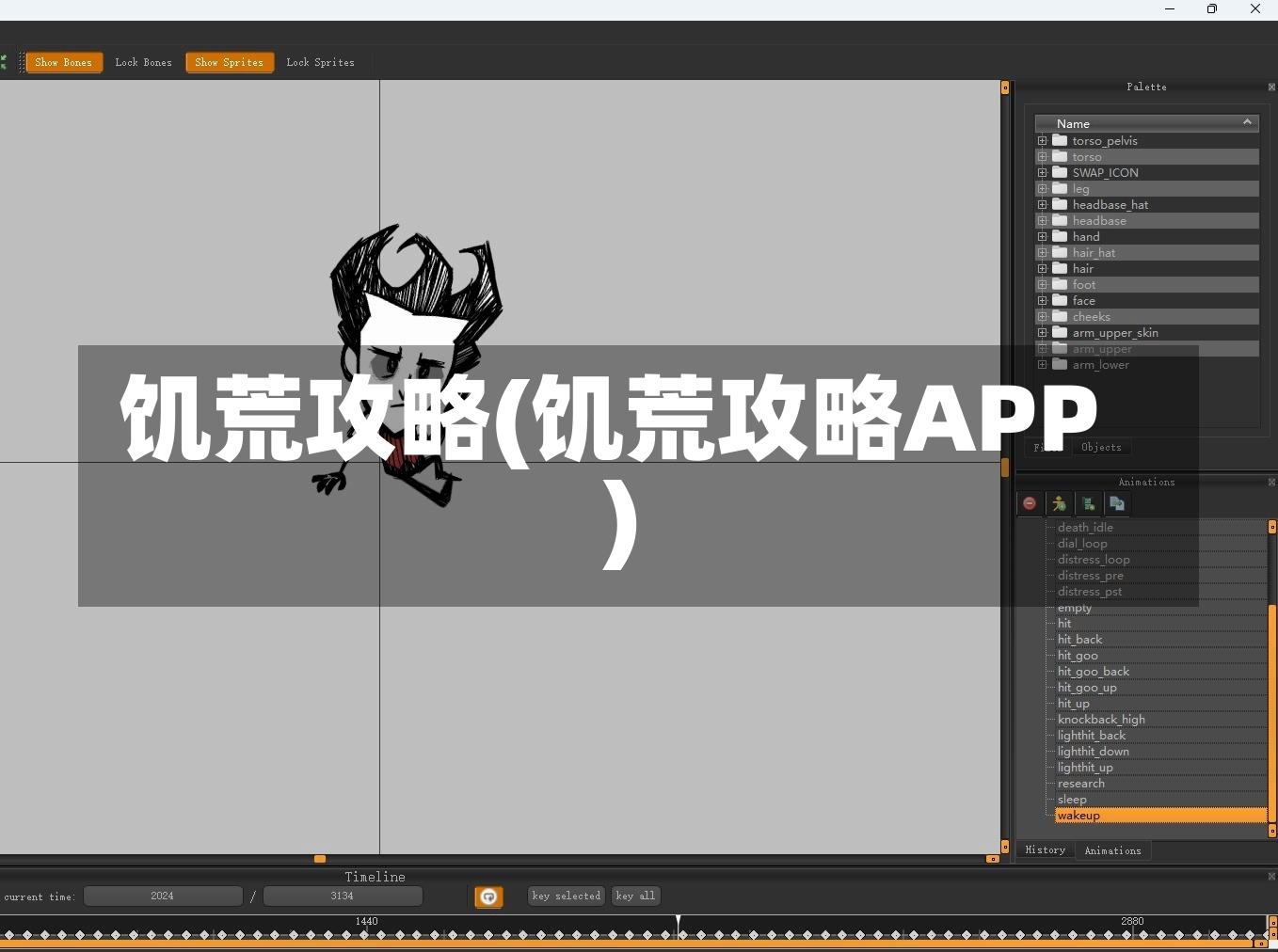
Task: Select the knockback_high animation
Action: (x=1160, y=720)
